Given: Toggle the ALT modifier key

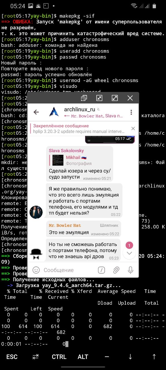Looking at the screenshot, I should pyautogui.click(x=83, y=357).
